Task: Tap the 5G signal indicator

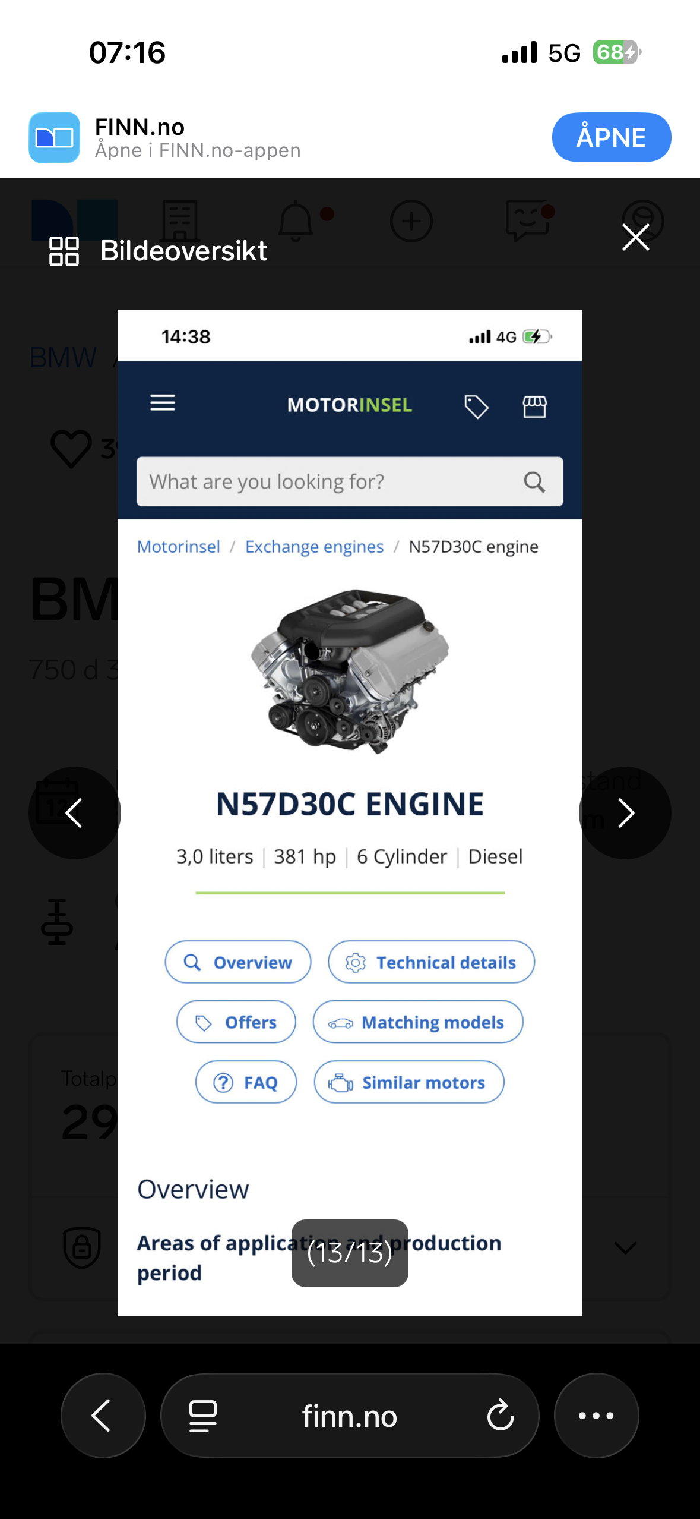Action: click(x=564, y=53)
